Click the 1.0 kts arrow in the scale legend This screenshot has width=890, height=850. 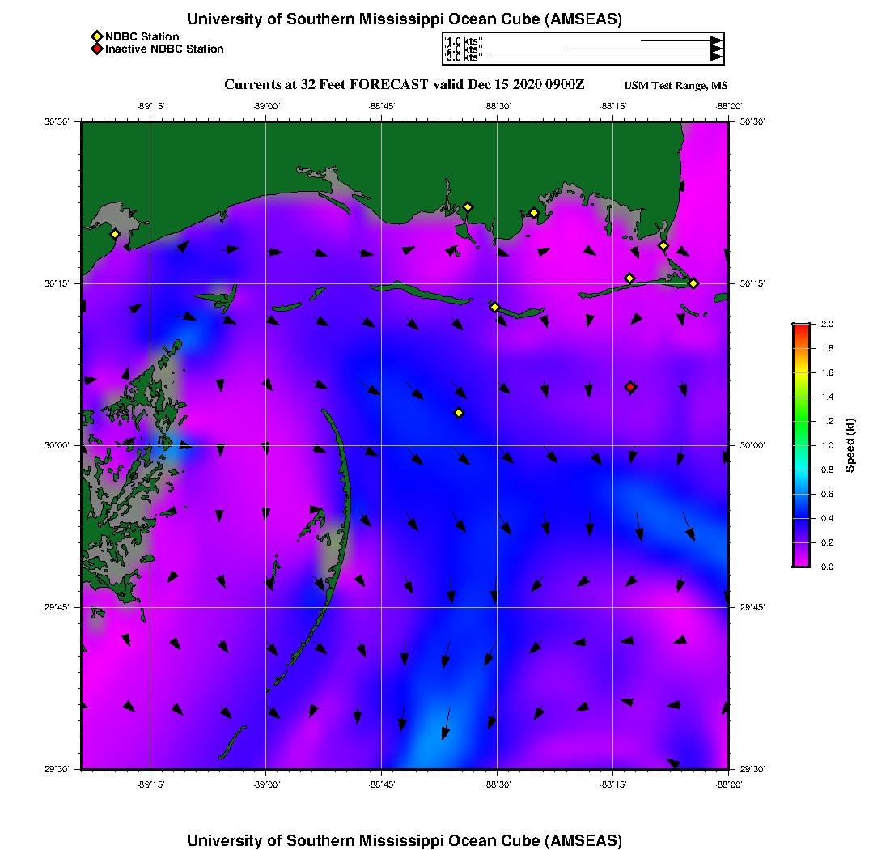click(x=680, y=40)
